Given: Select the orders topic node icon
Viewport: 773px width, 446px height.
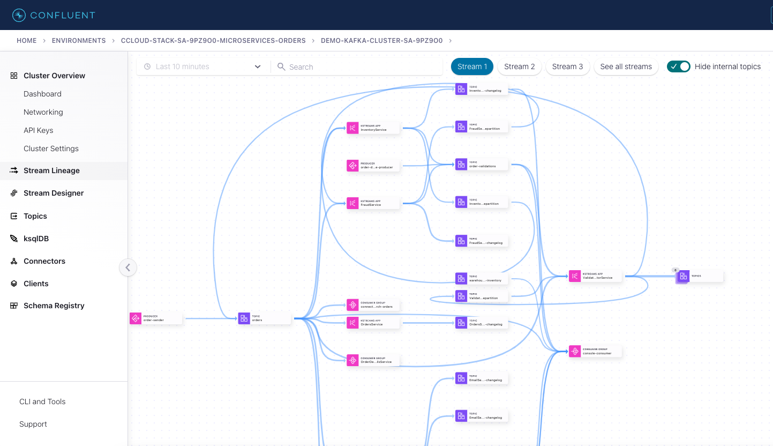Looking at the screenshot, I should point(244,318).
